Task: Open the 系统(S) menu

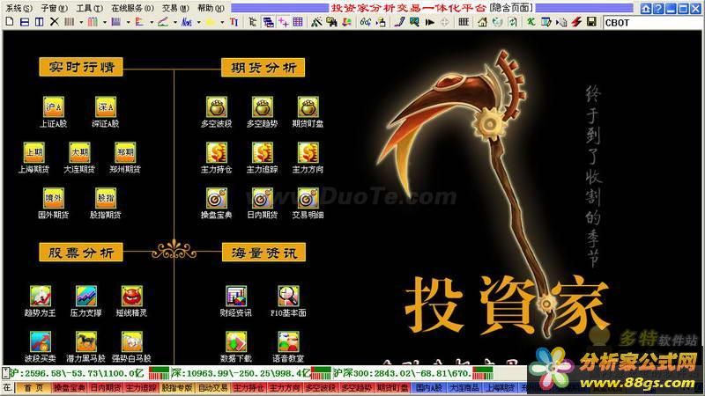Action: pyautogui.click(x=19, y=8)
